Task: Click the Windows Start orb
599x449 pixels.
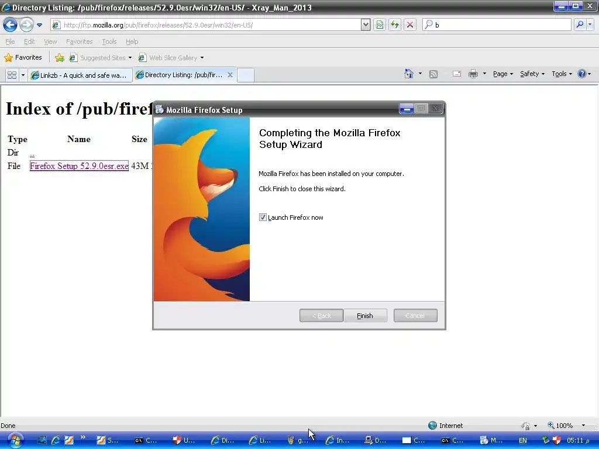Action: tap(15, 440)
